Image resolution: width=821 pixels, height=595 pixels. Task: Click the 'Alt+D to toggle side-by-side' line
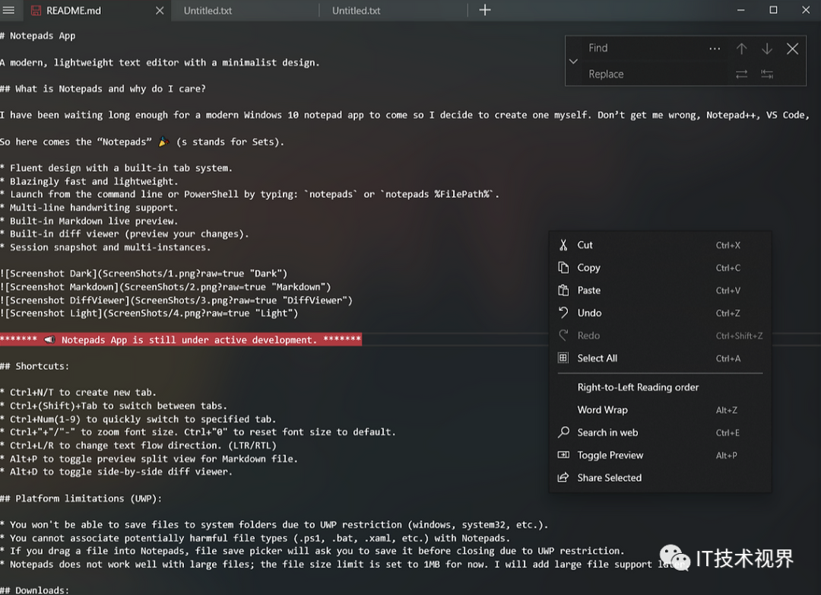[x=116, y=472]
